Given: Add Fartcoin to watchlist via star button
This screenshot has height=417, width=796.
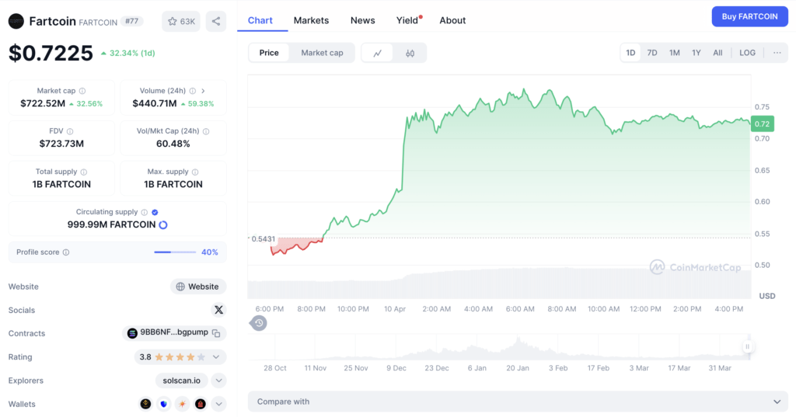Looking at the screenshot, I should pyautogui.click(x=181, y=21).
